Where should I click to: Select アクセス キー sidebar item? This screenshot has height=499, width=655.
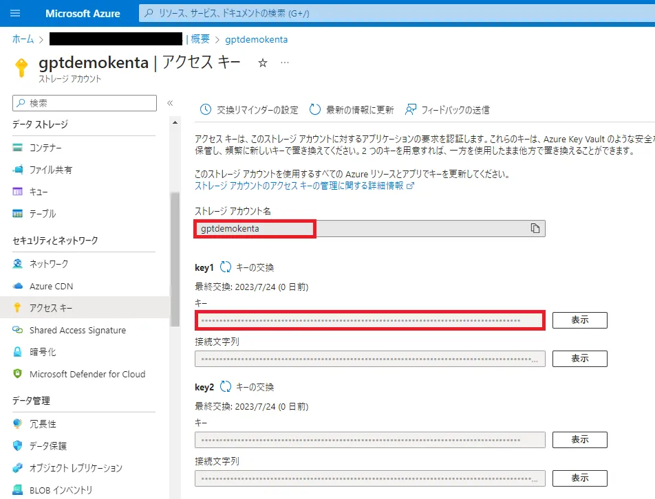coord(85,308)
